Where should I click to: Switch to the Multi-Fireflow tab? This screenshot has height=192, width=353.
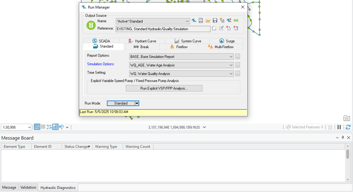221,47
